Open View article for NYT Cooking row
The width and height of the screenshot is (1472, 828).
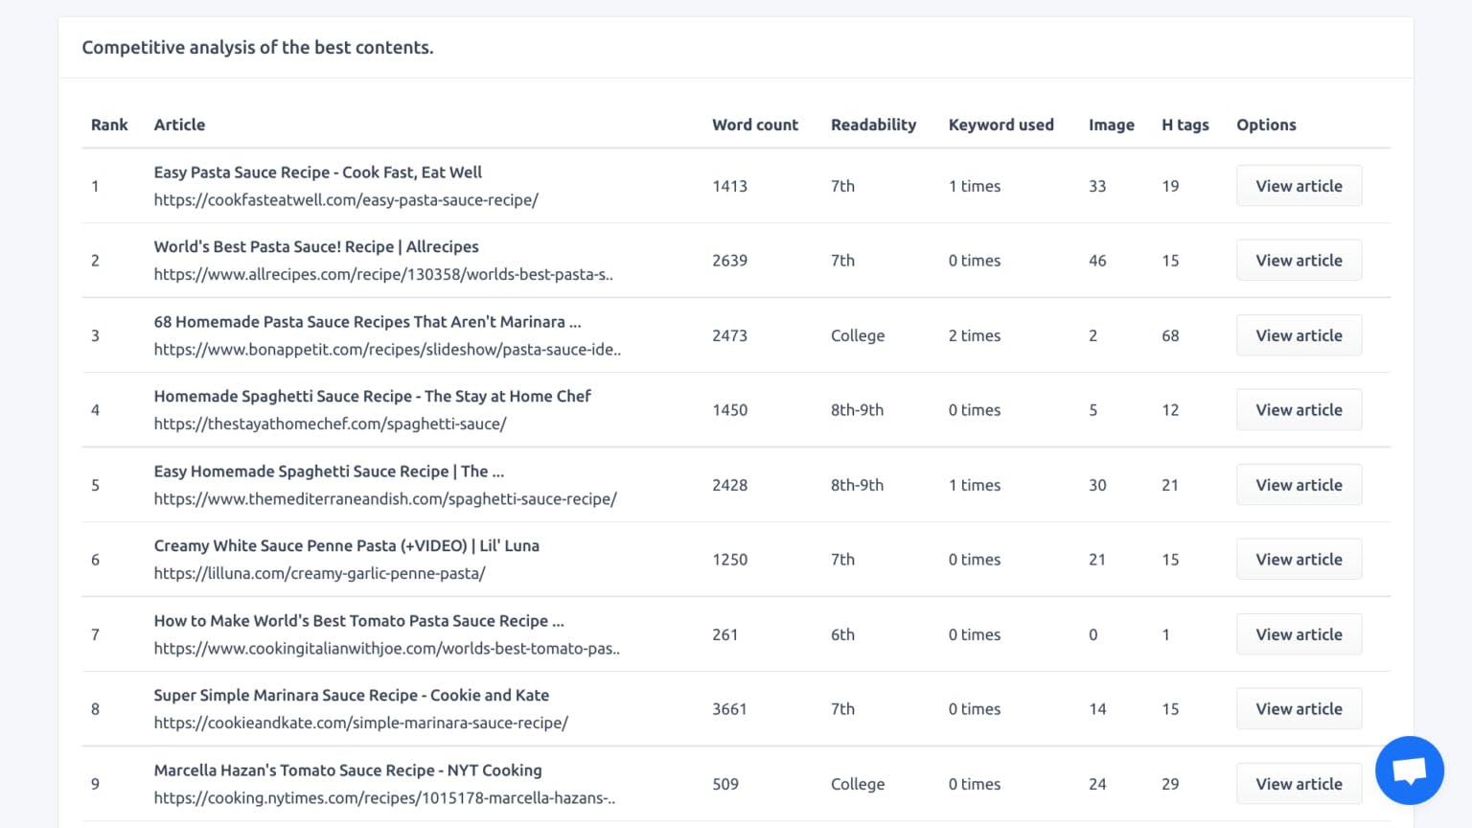1299,784
